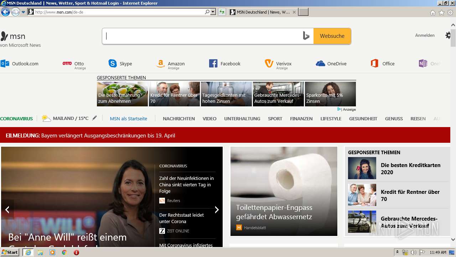
Task: Open recent pages dropdown next to Forward
Action: click(x=24, y=12)
